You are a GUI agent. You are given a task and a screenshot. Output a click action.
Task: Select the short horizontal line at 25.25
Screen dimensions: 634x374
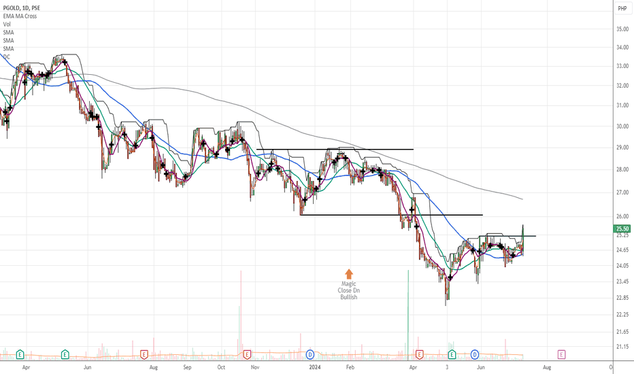coord(507,236)
